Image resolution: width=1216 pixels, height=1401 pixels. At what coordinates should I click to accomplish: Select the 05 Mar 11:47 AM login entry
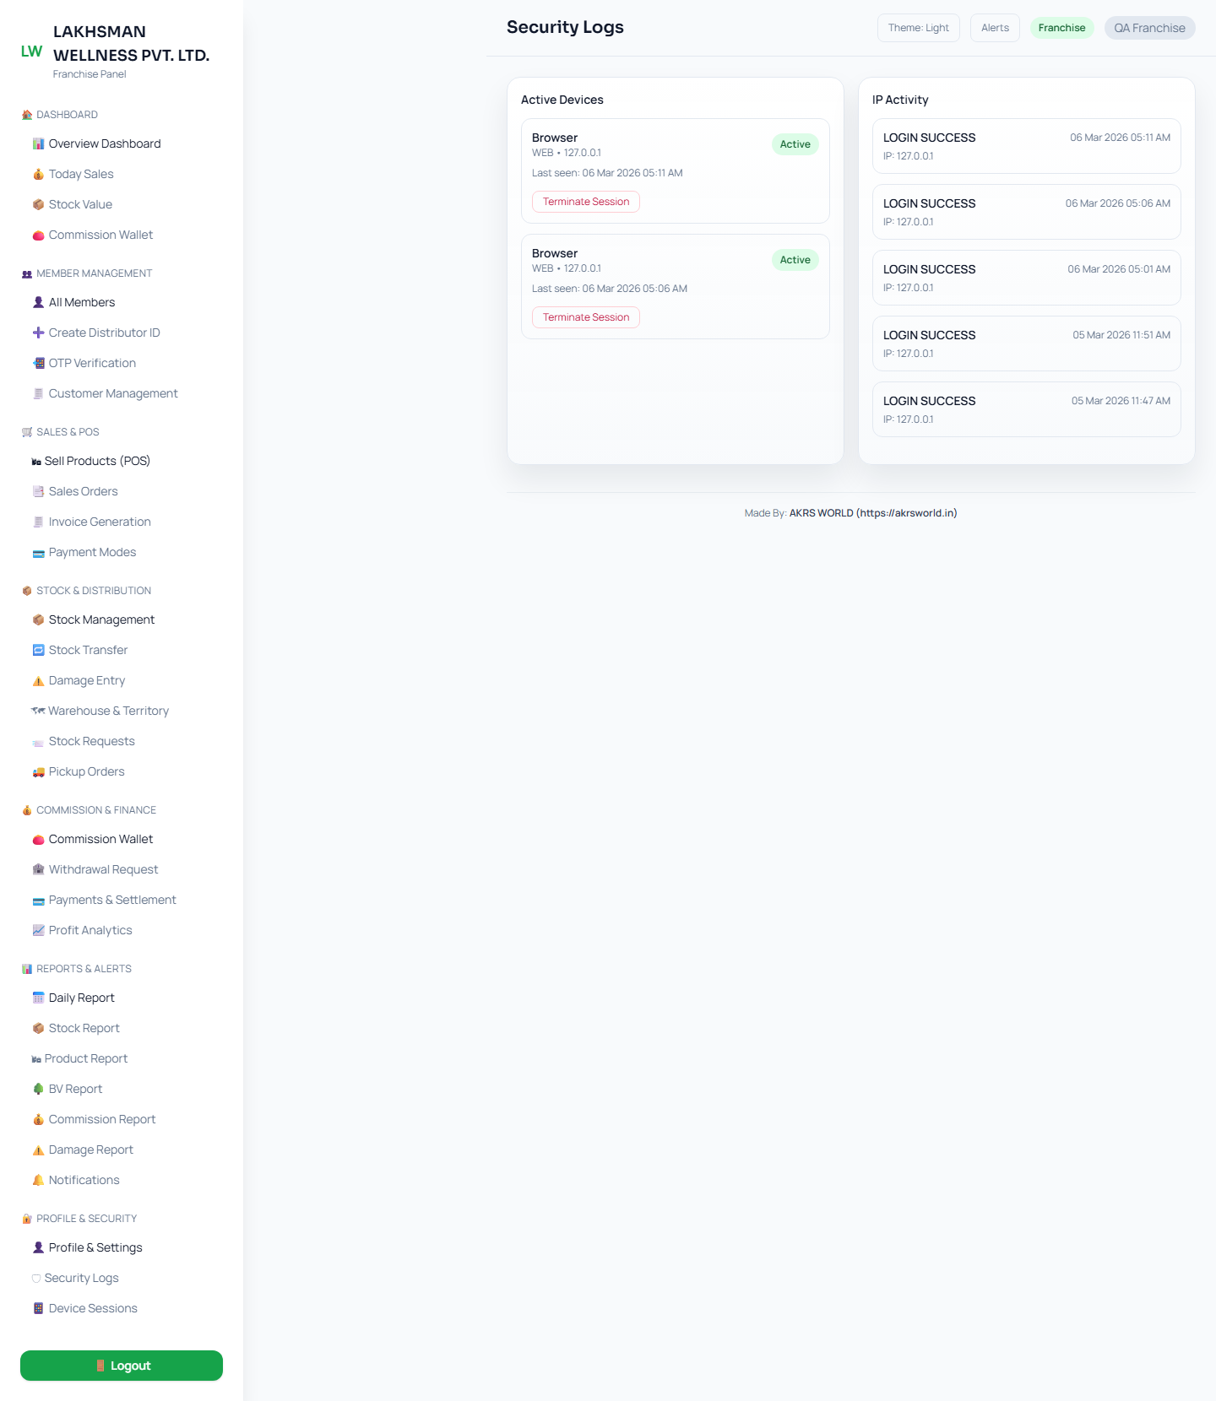coord(1026,409)
